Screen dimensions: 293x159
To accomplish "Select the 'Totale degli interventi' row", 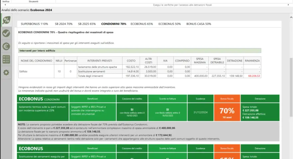I will (169, 76).
